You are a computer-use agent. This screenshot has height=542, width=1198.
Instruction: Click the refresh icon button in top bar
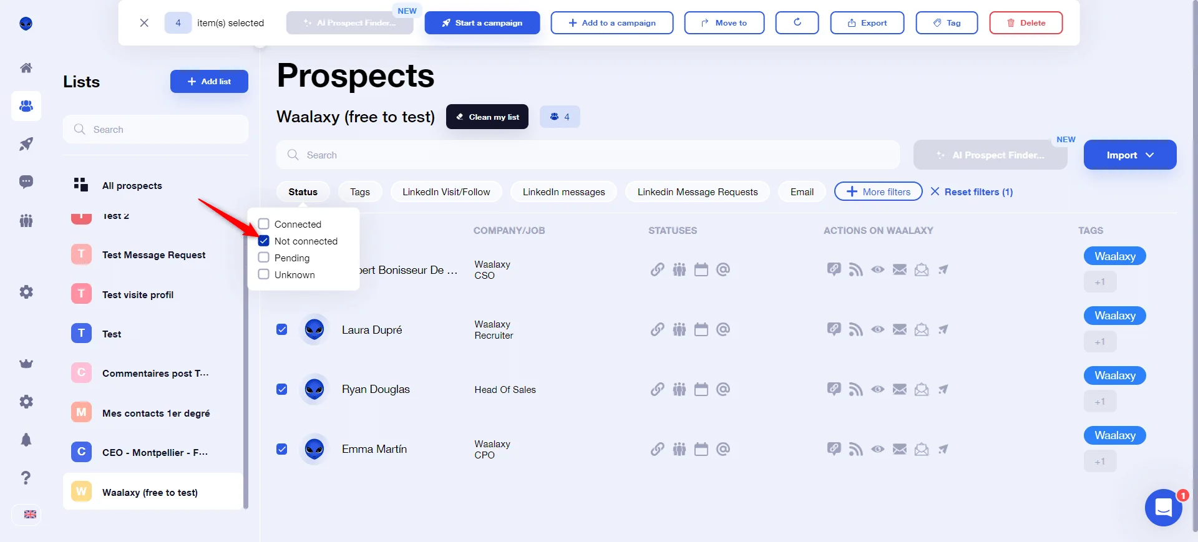click(x=797, y=22)
